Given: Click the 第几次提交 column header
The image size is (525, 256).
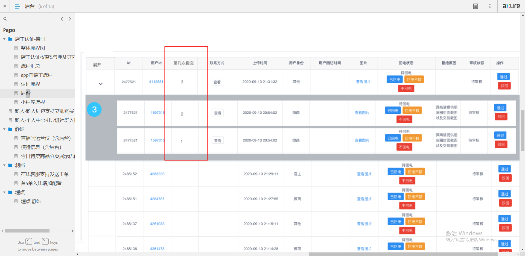Looking at the screenshot, I should coord(183,63).
